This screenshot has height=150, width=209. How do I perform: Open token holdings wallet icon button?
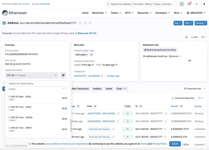[63, 75]
